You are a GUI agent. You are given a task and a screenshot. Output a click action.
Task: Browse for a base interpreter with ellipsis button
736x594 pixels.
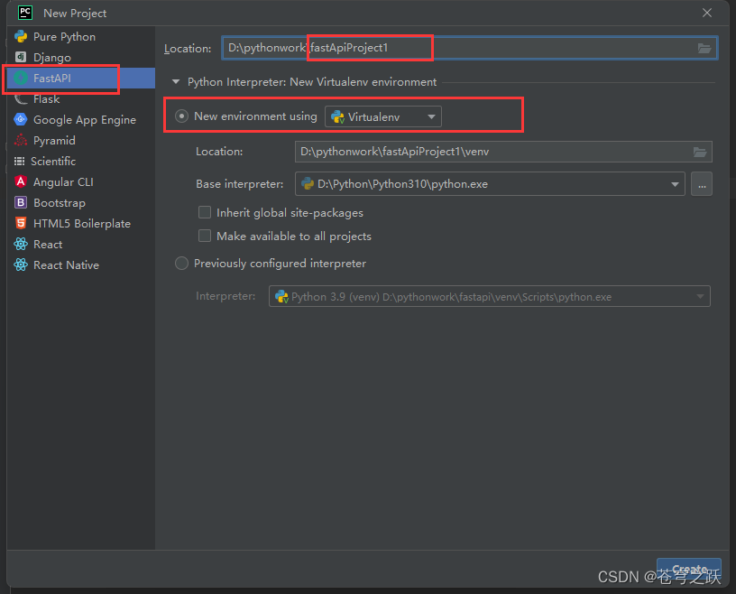tap(702, 183)
